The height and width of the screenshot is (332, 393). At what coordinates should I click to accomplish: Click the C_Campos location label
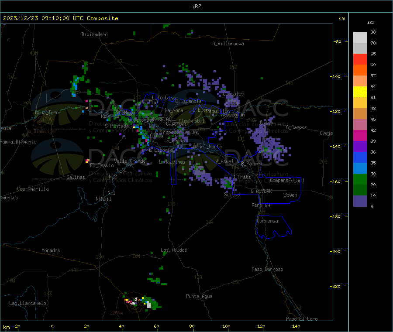[x=296, y=127]
